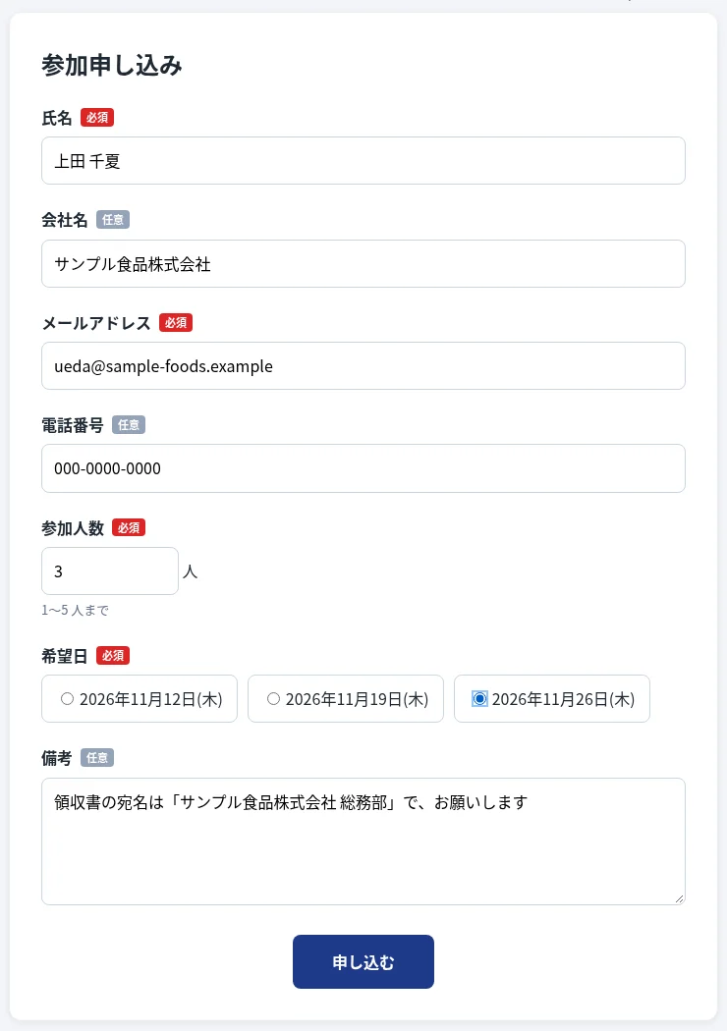Click the 任意 badge next to 会社名
Screen dimensions: 727x1031
coord(113,220)
